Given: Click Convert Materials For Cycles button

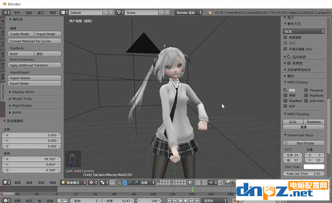Looking at the screenshot, I should (x=35, y=41).
